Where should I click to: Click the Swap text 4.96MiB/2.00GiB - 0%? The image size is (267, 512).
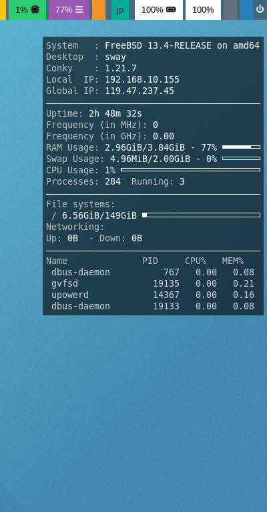tap(164, 159)
